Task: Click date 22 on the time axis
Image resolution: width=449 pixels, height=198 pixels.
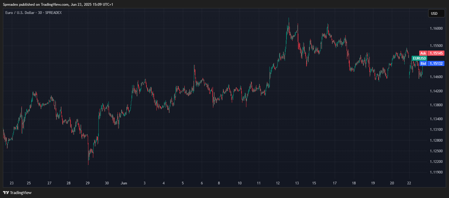Action: pyautogui.click(x=409, y=183)
